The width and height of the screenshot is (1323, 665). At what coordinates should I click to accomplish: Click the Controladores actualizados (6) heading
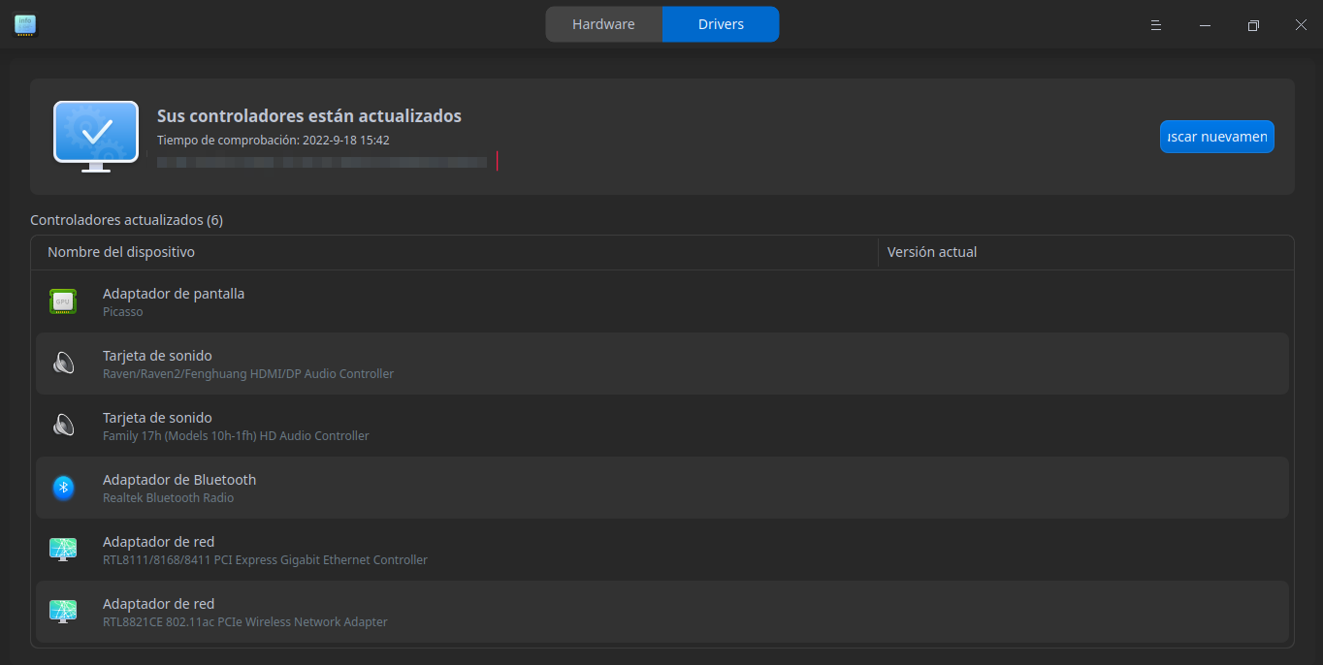pyautogui.click(x=127, y=220)
